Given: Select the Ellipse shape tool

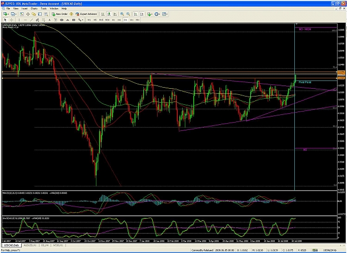Looking at the screenshot, I should (62, 20).
